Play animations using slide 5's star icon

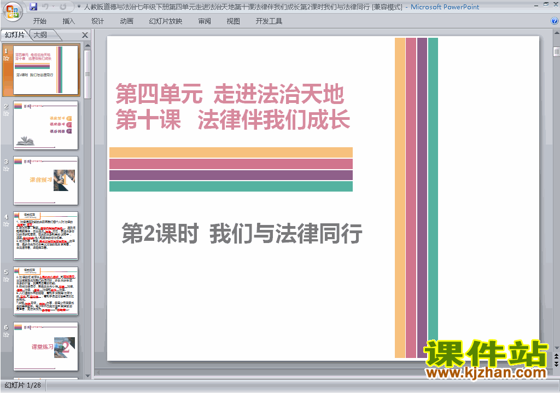tap(6, 279)
